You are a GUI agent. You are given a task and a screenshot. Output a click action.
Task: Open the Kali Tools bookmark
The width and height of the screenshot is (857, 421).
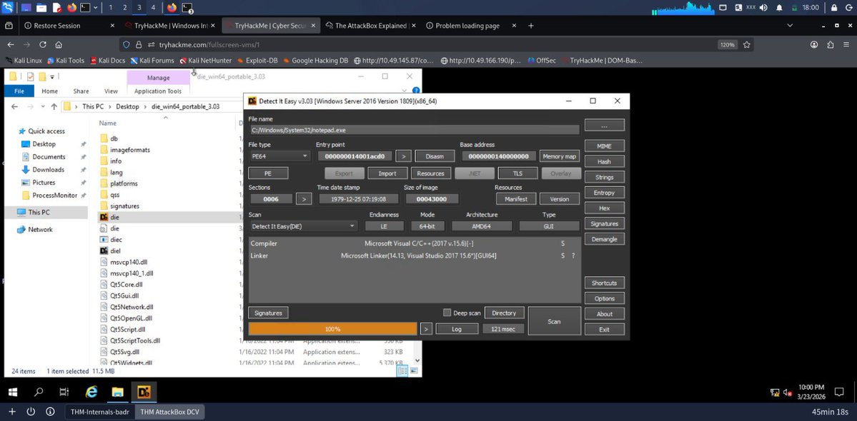point(66,61)
